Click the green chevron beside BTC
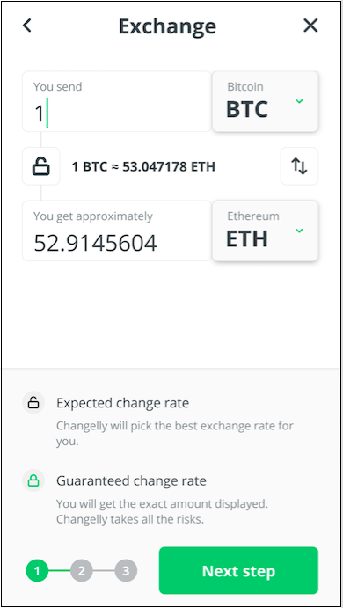Screen dimensions: 343x608 (299, 101)
